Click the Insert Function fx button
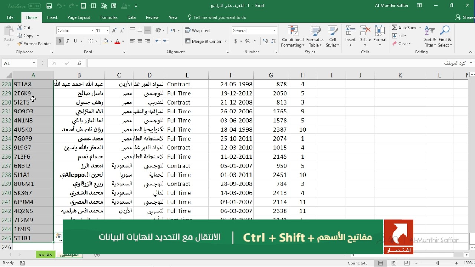This screenshot has width=475, height=267. tap(79, 63)
